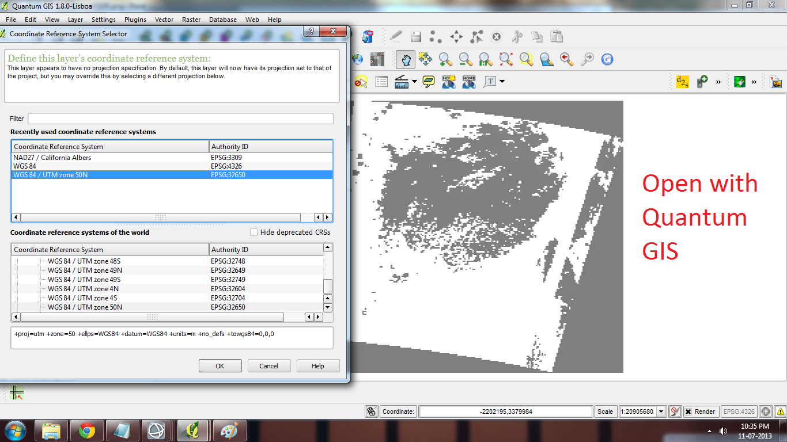The image size is (787, 442).
Task: Open the Plugins menu
Action: pyautogui.click(x=135, y=20)
